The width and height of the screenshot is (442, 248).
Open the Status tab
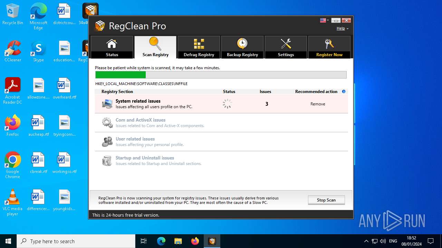(x=112, y=47)
